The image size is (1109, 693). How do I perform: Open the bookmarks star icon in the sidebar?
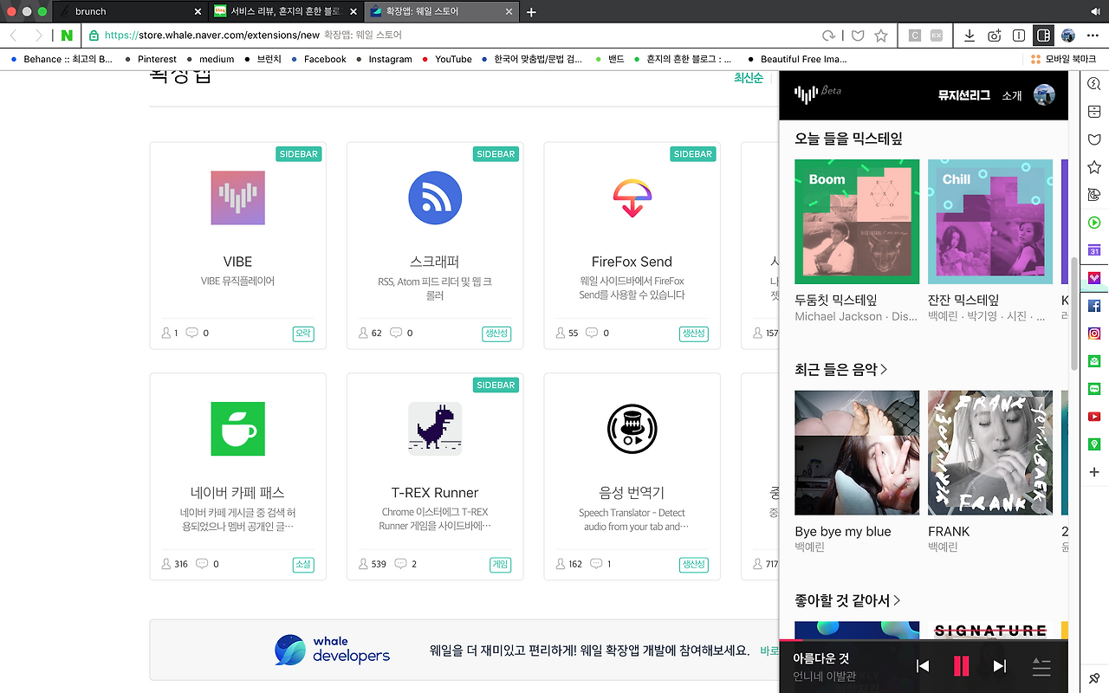[x=1093, y=166]
